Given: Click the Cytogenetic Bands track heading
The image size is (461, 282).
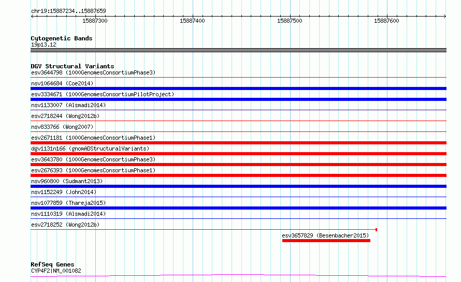Looking at the screenshot, I should (62, 38).
